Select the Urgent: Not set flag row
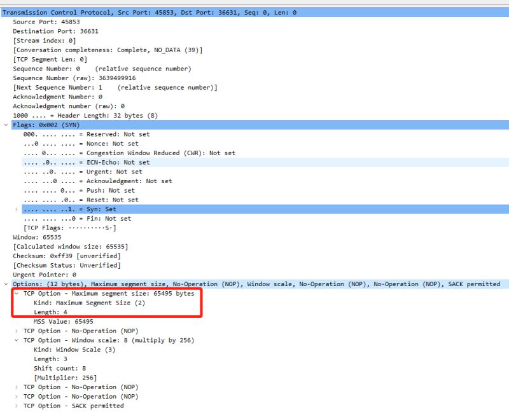509x412 pixels. pyautogui.click(x=83, y=172)
